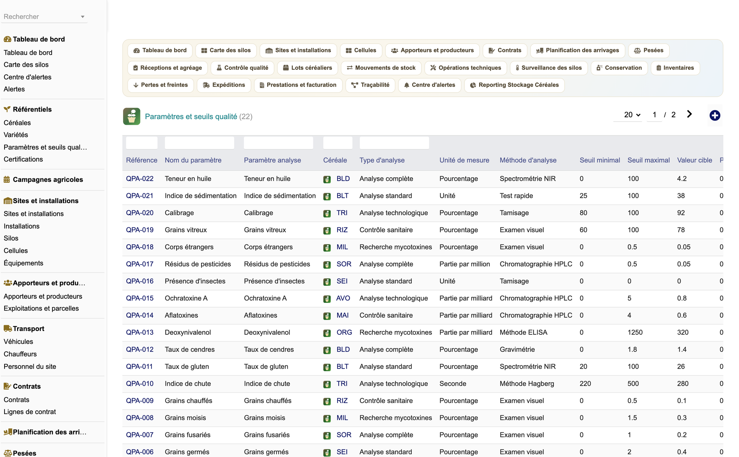The image size is (739, 457).
Task: Expand Planification des arrivages sidebar section
Action: [49, 432]
